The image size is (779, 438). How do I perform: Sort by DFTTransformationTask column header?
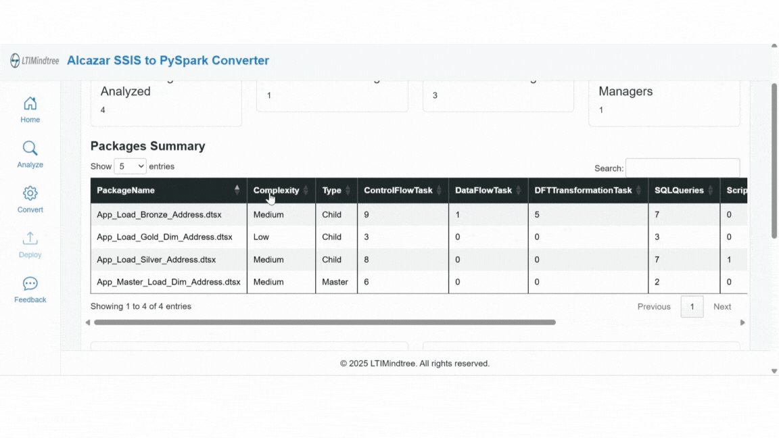point(583,190)
